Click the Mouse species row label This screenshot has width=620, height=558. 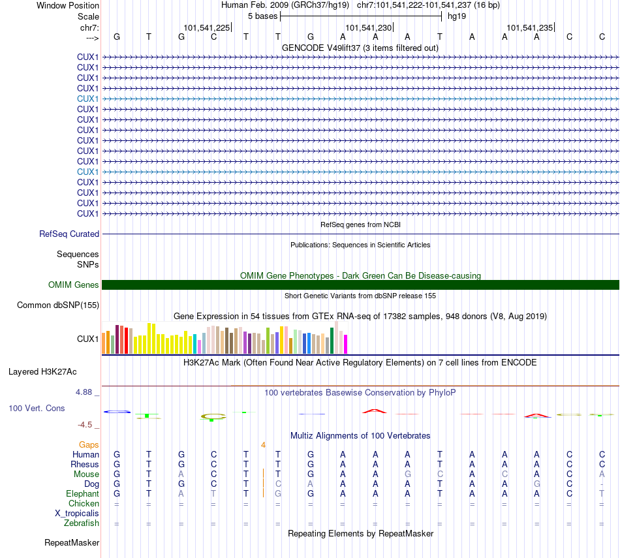point(86,474)
